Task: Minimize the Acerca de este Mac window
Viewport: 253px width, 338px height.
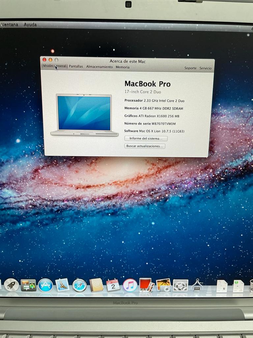Action: 50,60
